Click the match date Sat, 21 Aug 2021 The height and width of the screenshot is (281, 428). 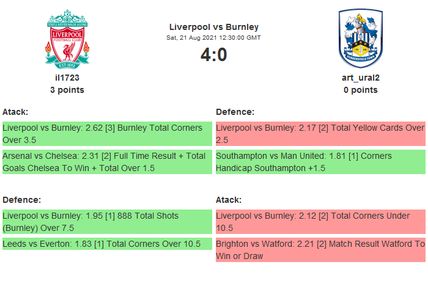213,38
